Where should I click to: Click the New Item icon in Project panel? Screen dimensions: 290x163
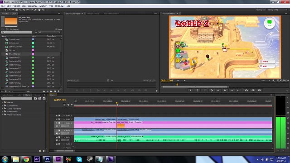pyautogui.click(x=55, y=91)
